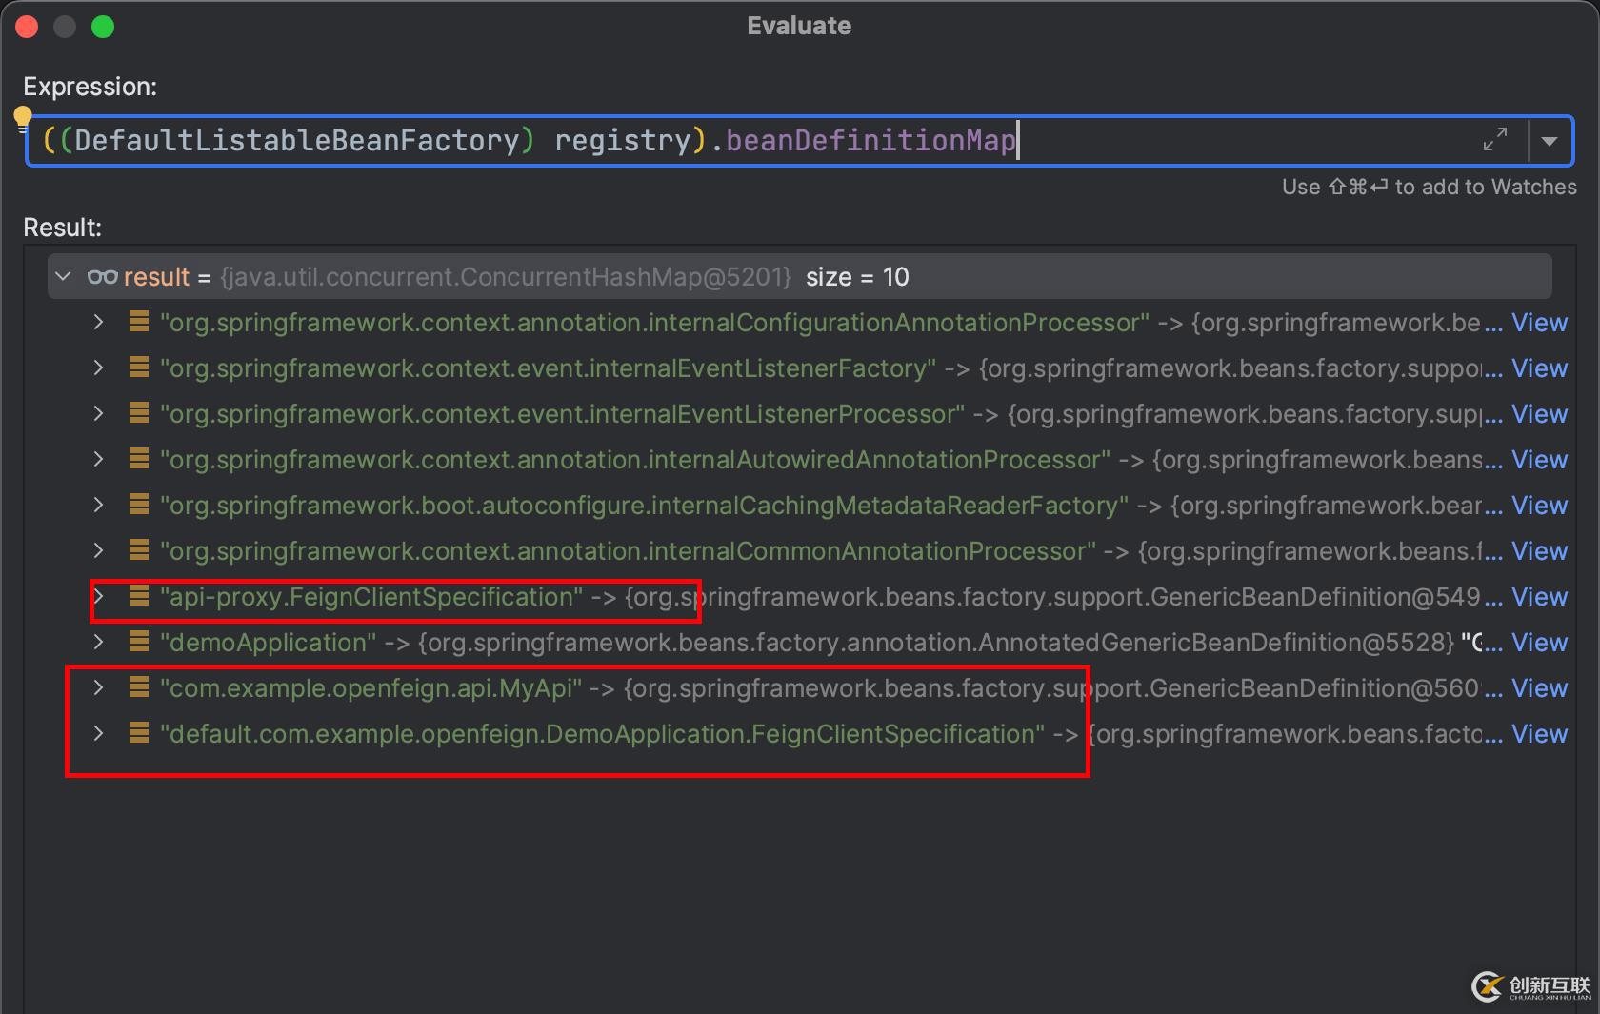Click map entry icon of internalEventListenerFactory

139,368
